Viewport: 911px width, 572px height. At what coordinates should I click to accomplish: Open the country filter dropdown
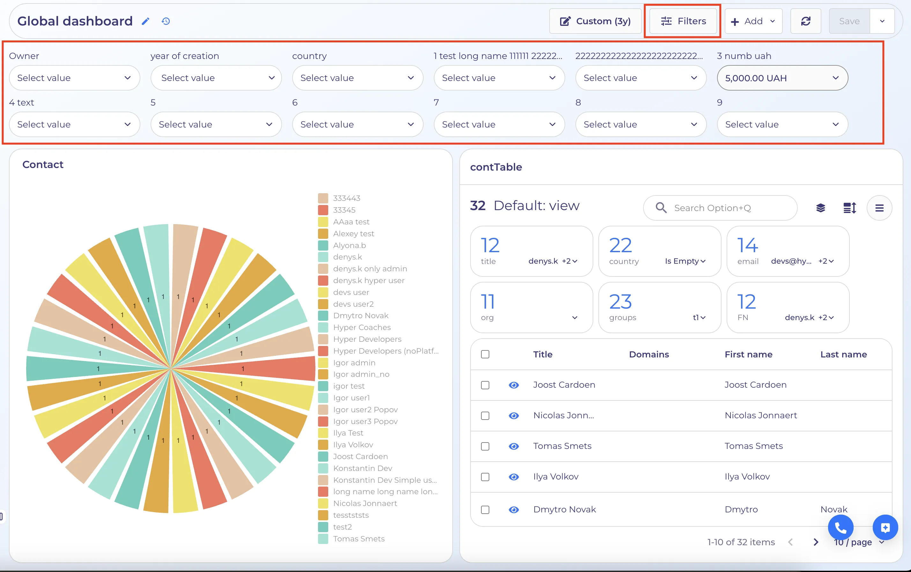[x=357, y=78]
